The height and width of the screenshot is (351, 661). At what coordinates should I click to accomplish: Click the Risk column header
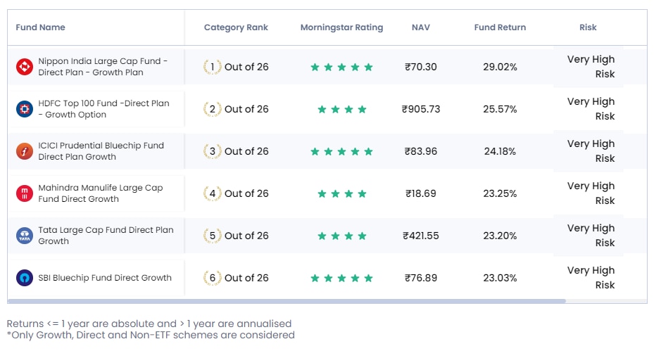588,27
